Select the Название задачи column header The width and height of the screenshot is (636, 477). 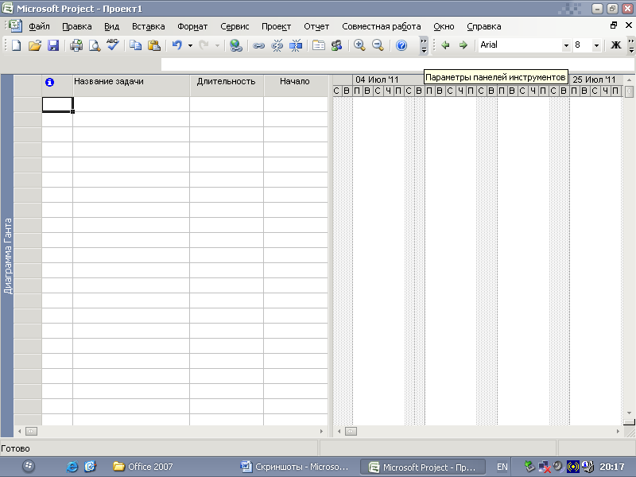[x=131, y=86]
